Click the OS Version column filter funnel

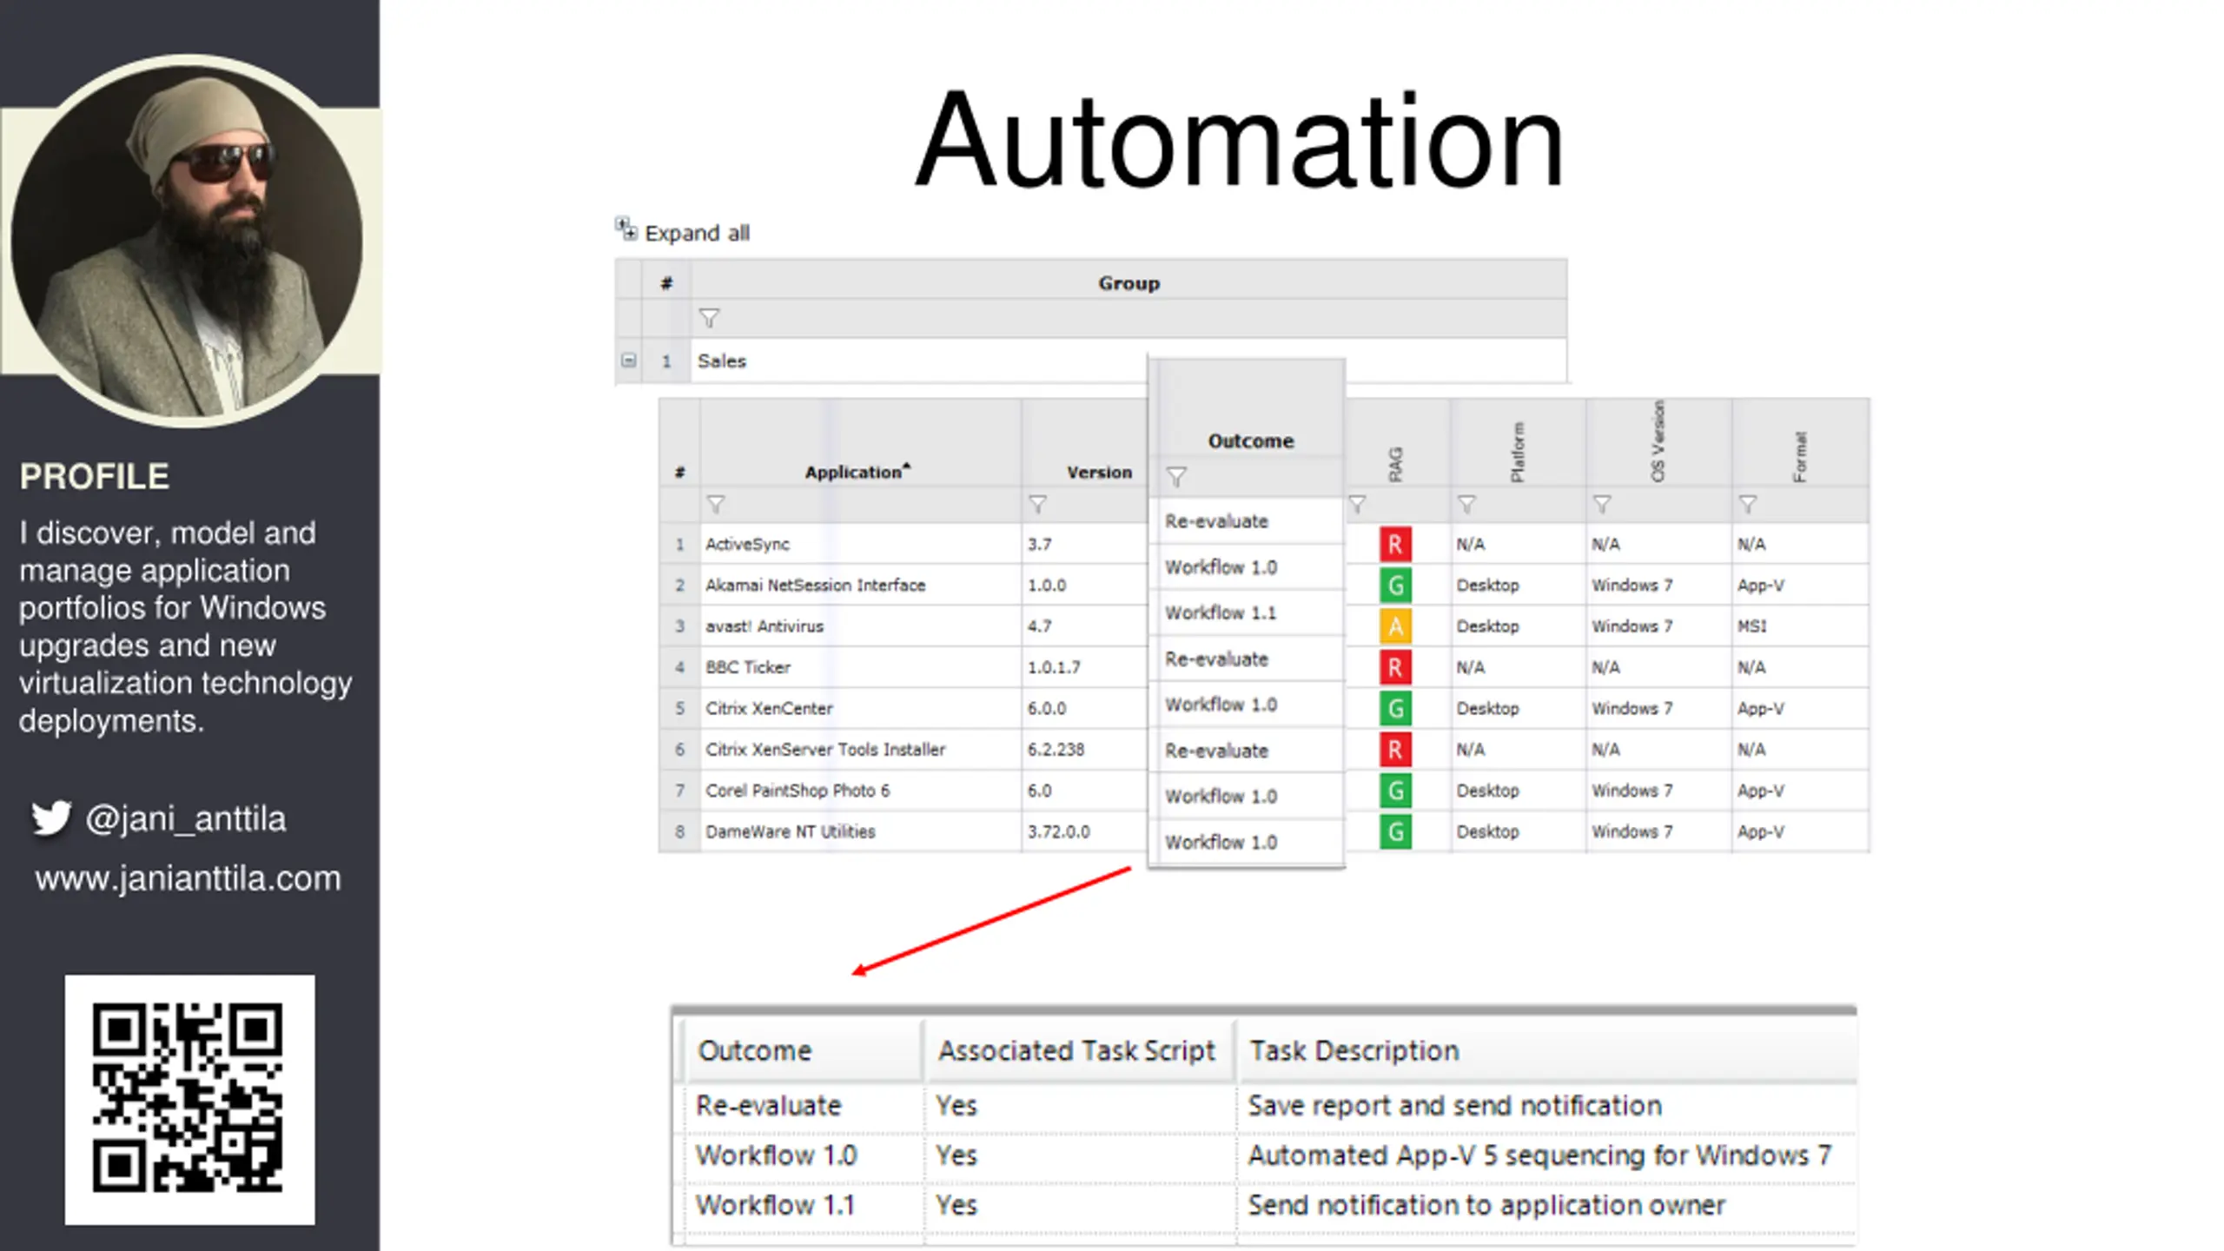point(1602,505)
